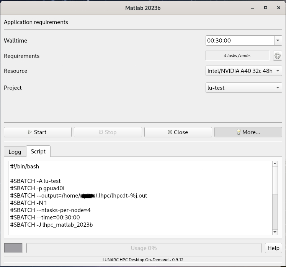286x267 pixels.
Task: Click the Stop button
Action: point(108,132)
